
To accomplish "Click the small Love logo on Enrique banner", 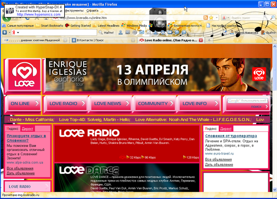I will coord(259,74).
